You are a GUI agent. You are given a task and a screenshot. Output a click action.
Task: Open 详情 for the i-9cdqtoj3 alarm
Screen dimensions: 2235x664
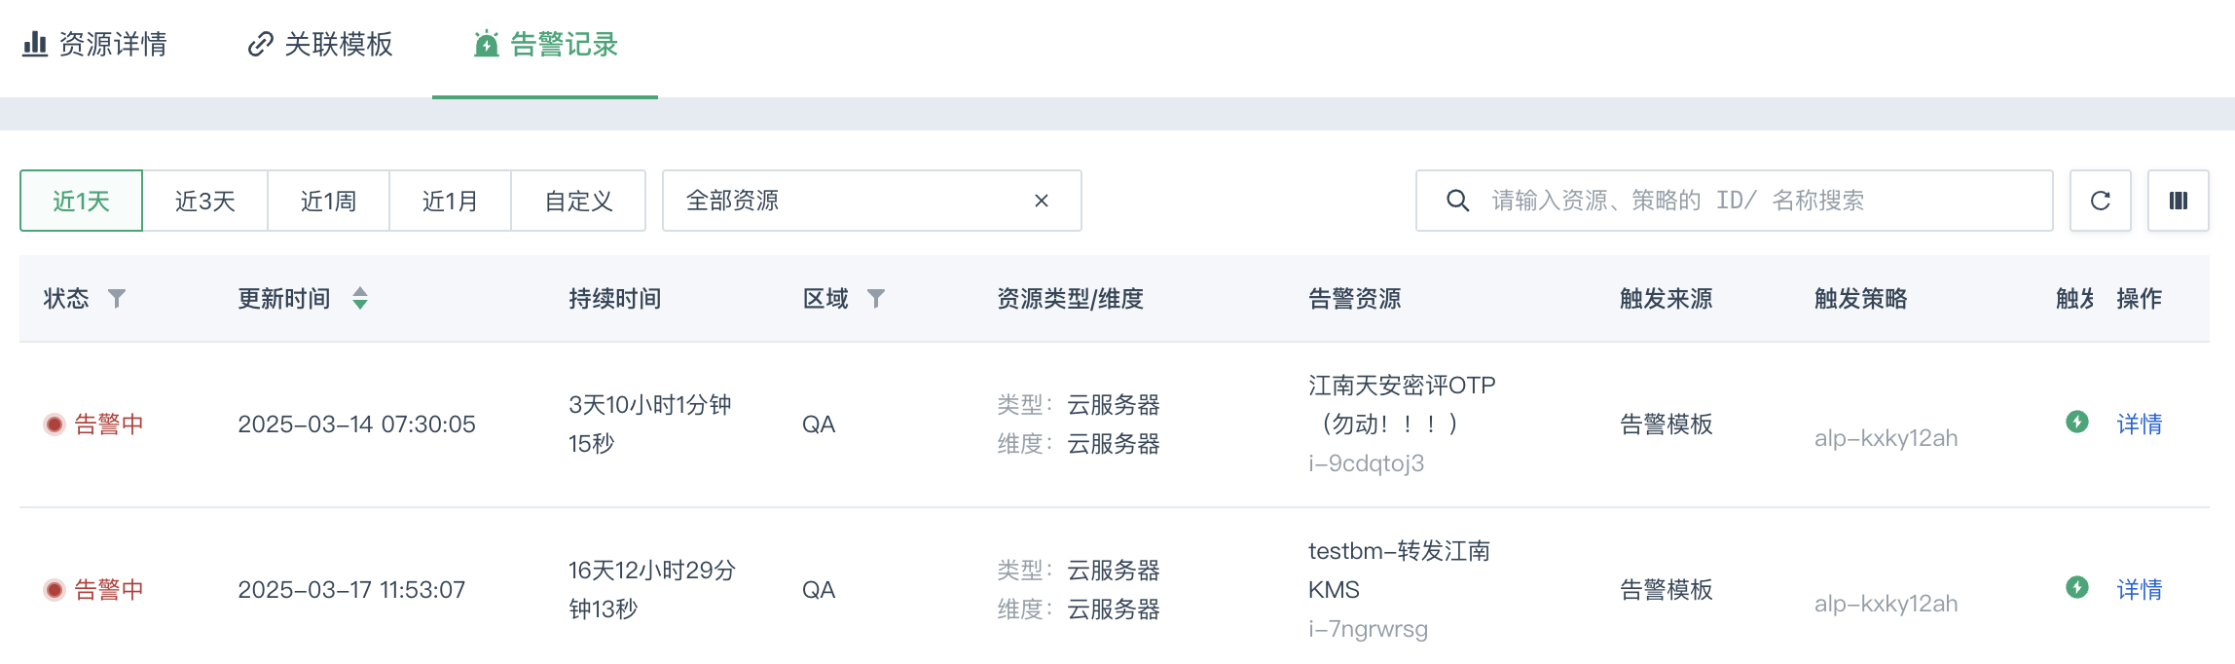pyautogui.click(x=2140, y=424)
